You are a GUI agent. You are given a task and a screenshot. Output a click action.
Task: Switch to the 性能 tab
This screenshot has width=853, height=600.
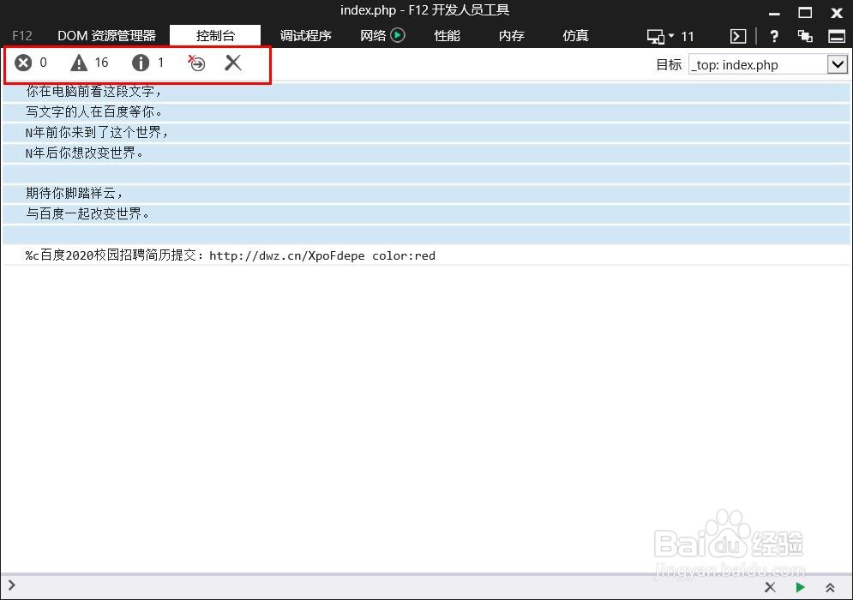[x=448, y=36]
